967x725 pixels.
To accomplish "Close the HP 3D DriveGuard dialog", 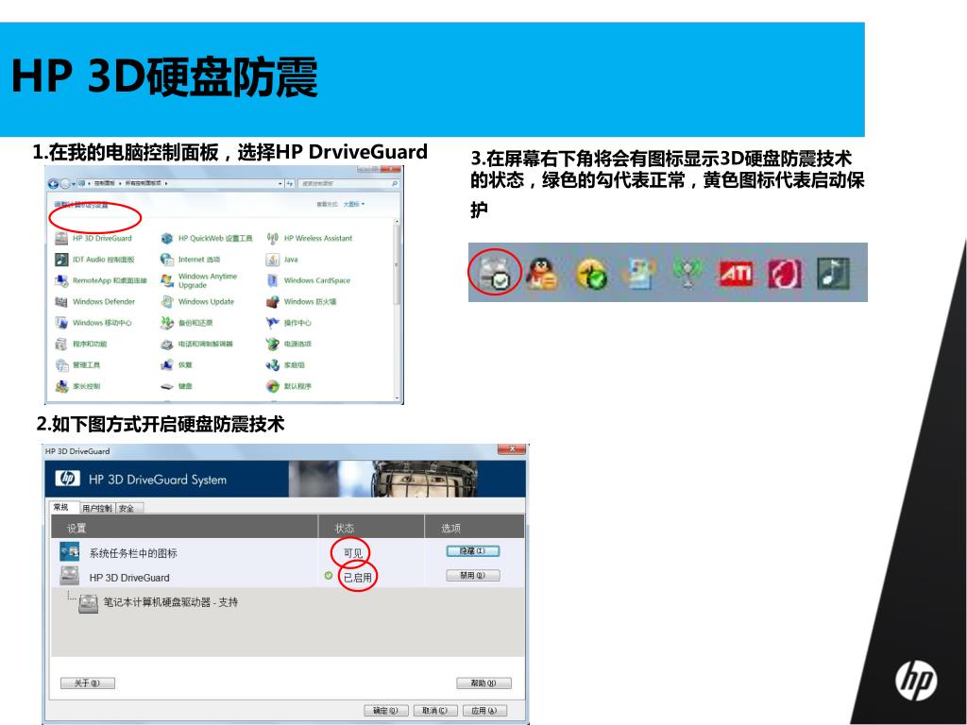I will (512, 449).
